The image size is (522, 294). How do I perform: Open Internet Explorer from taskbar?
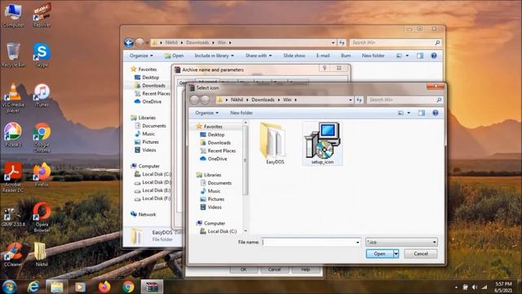click(33, 287)
